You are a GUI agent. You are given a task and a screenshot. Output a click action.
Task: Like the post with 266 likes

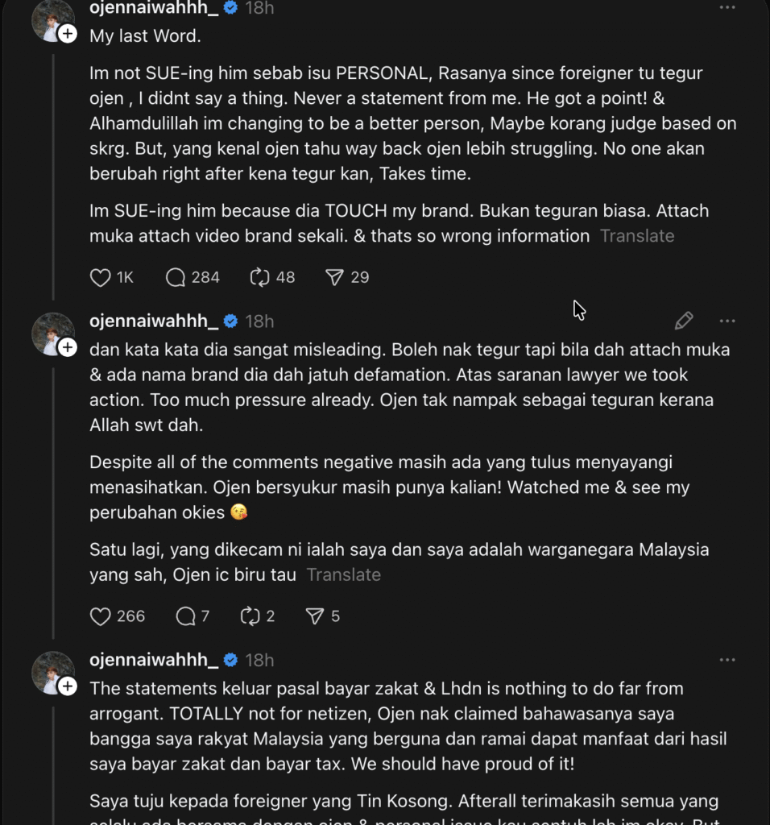(x=101, y=617)
